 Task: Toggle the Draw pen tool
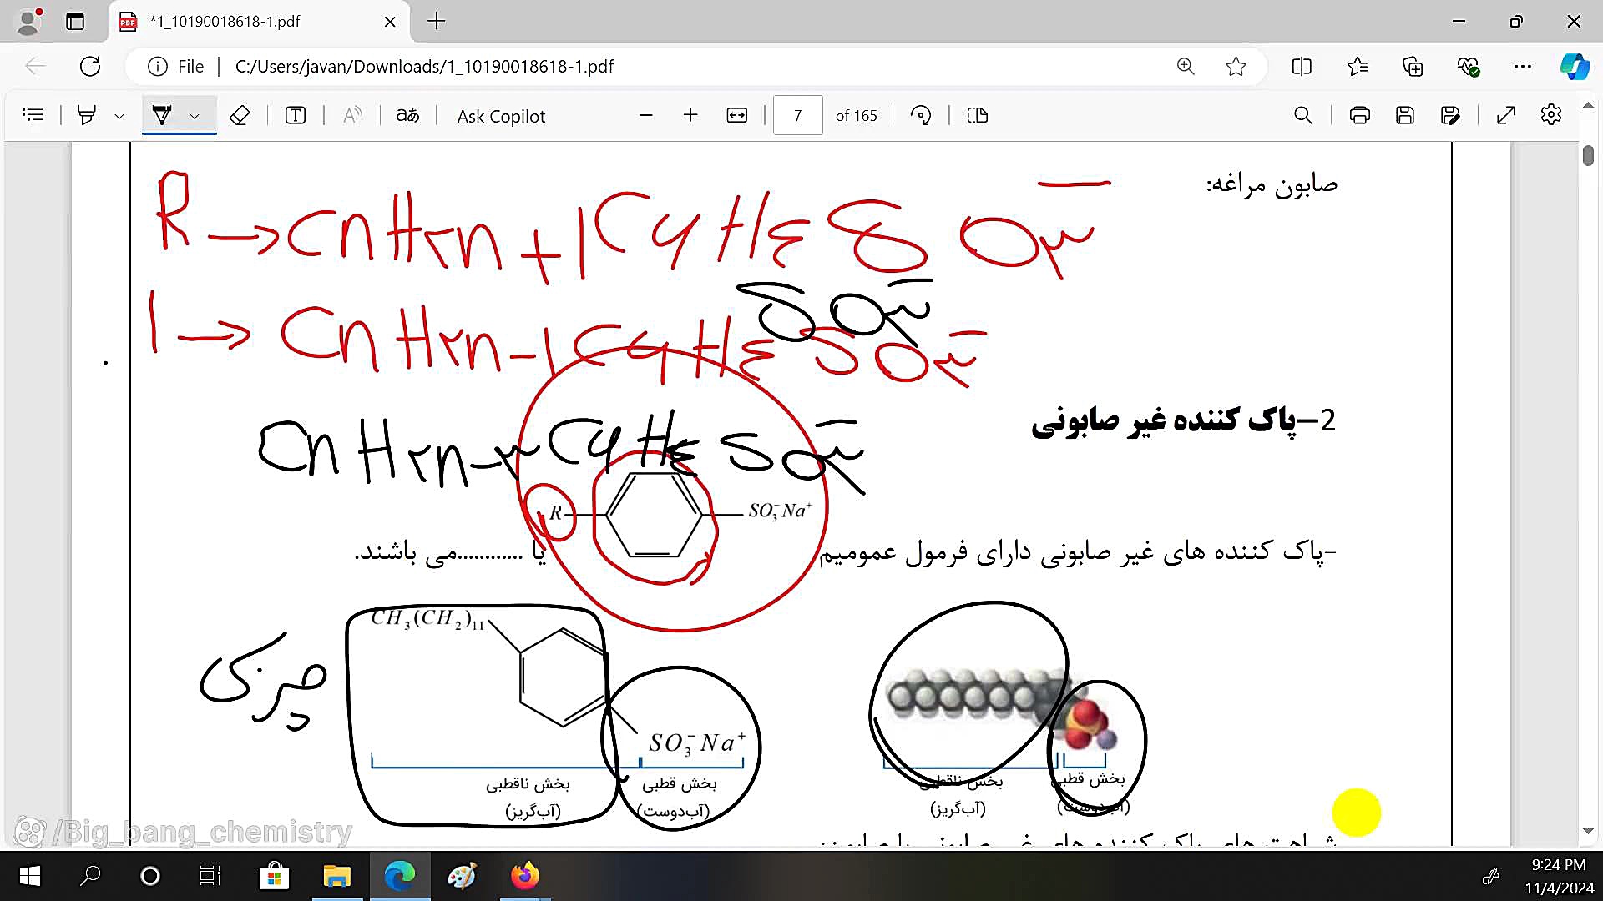coord(162,115)
